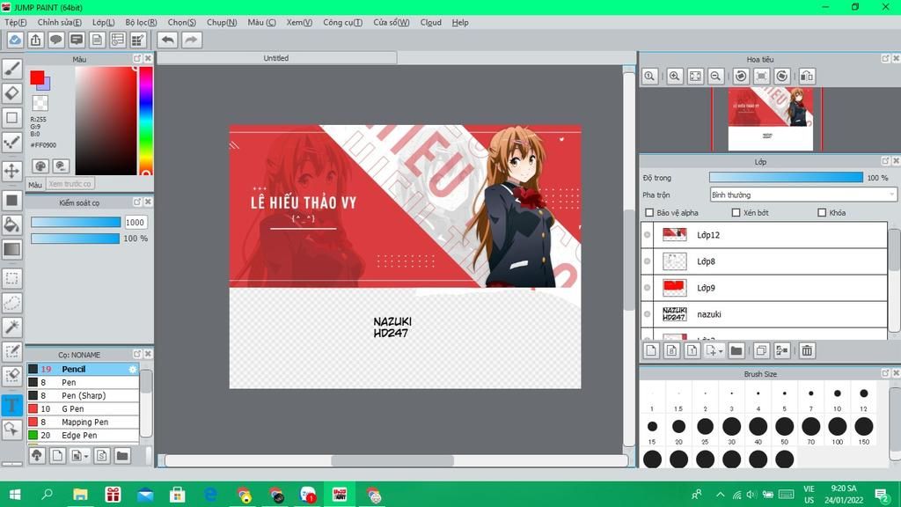Duplicate the layer with the copy icon

761,350
